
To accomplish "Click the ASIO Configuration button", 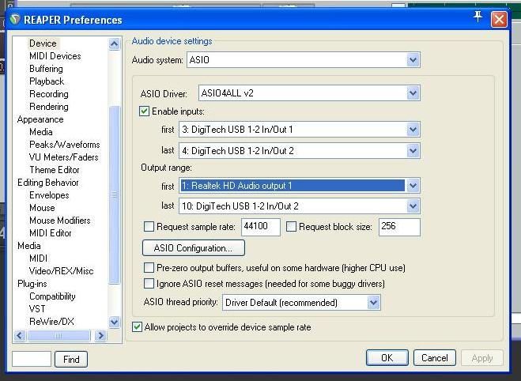I will 194,247.
